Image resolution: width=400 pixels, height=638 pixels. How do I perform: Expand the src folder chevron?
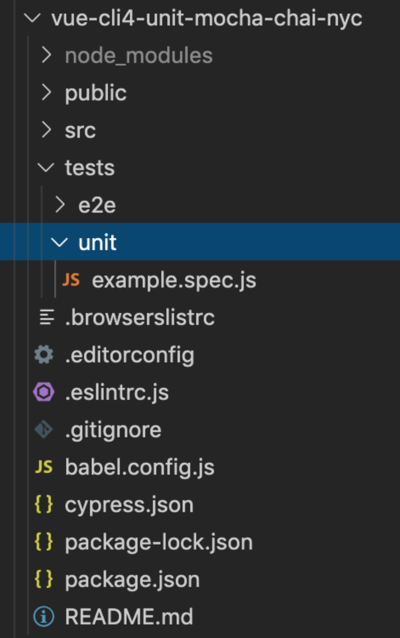(x=46, y=130)
